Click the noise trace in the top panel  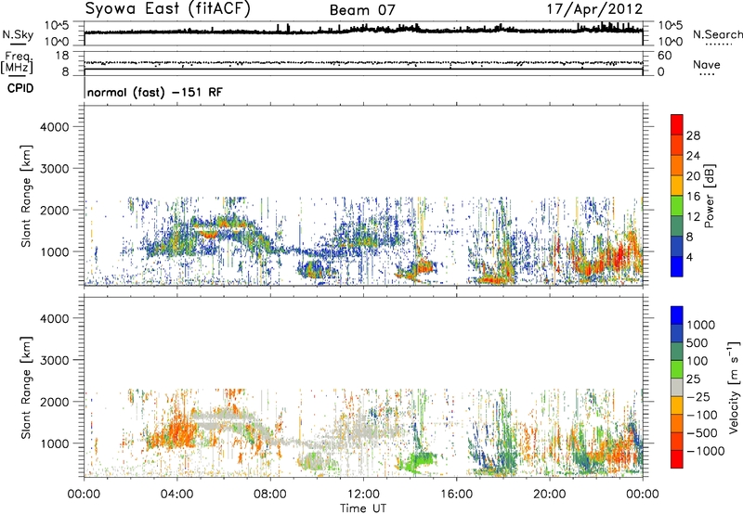tap(363, 31)
